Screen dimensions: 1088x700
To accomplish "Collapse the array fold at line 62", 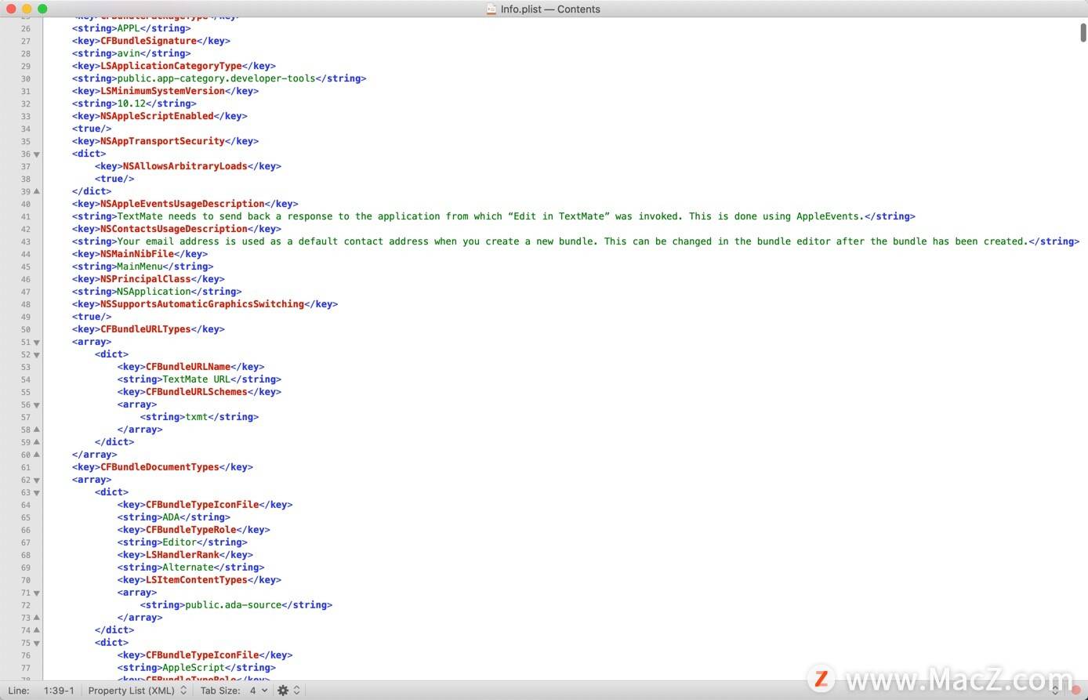I will [37, 481].
